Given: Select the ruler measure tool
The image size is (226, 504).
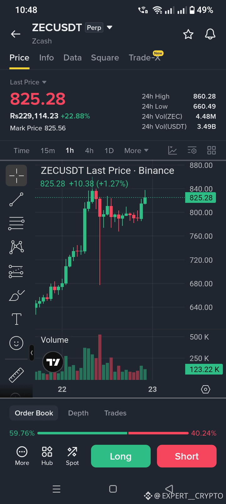Looking at the screenshot, I should point(16,375).
